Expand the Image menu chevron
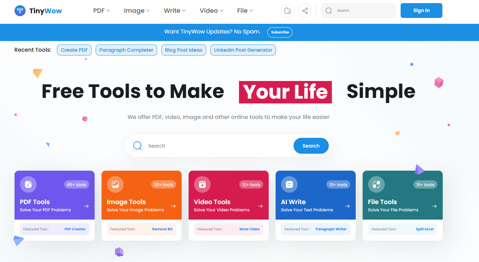The height and width of the screenshot is (262, 479). point(148,11)
